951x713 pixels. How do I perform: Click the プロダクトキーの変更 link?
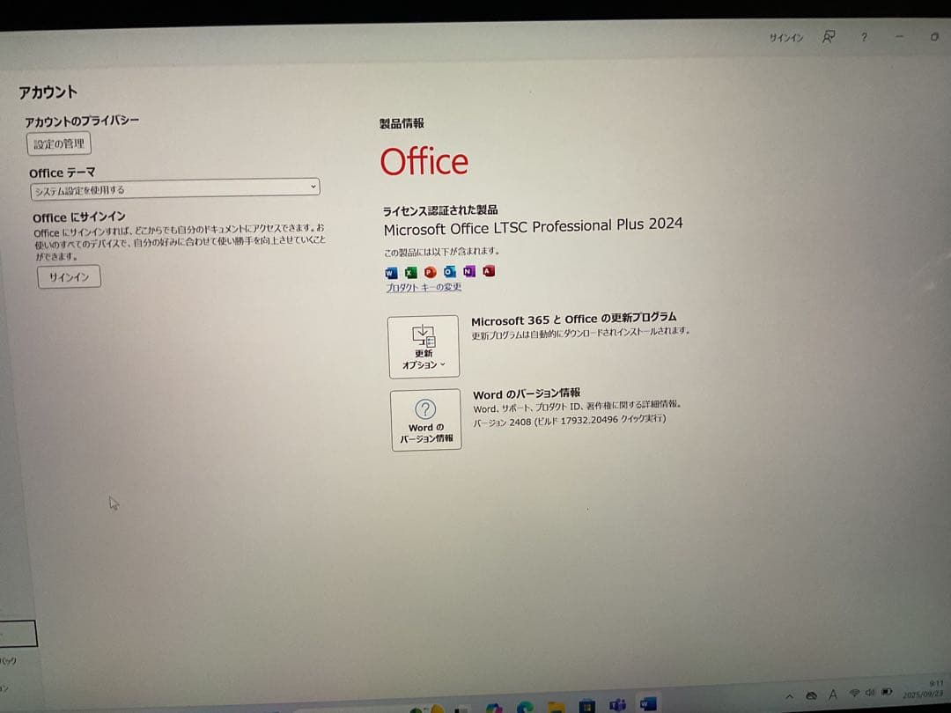tap(424, 288)
